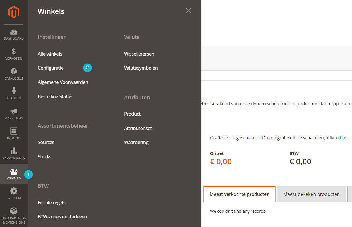Select the Winkels storefront icon

[14, 172]
